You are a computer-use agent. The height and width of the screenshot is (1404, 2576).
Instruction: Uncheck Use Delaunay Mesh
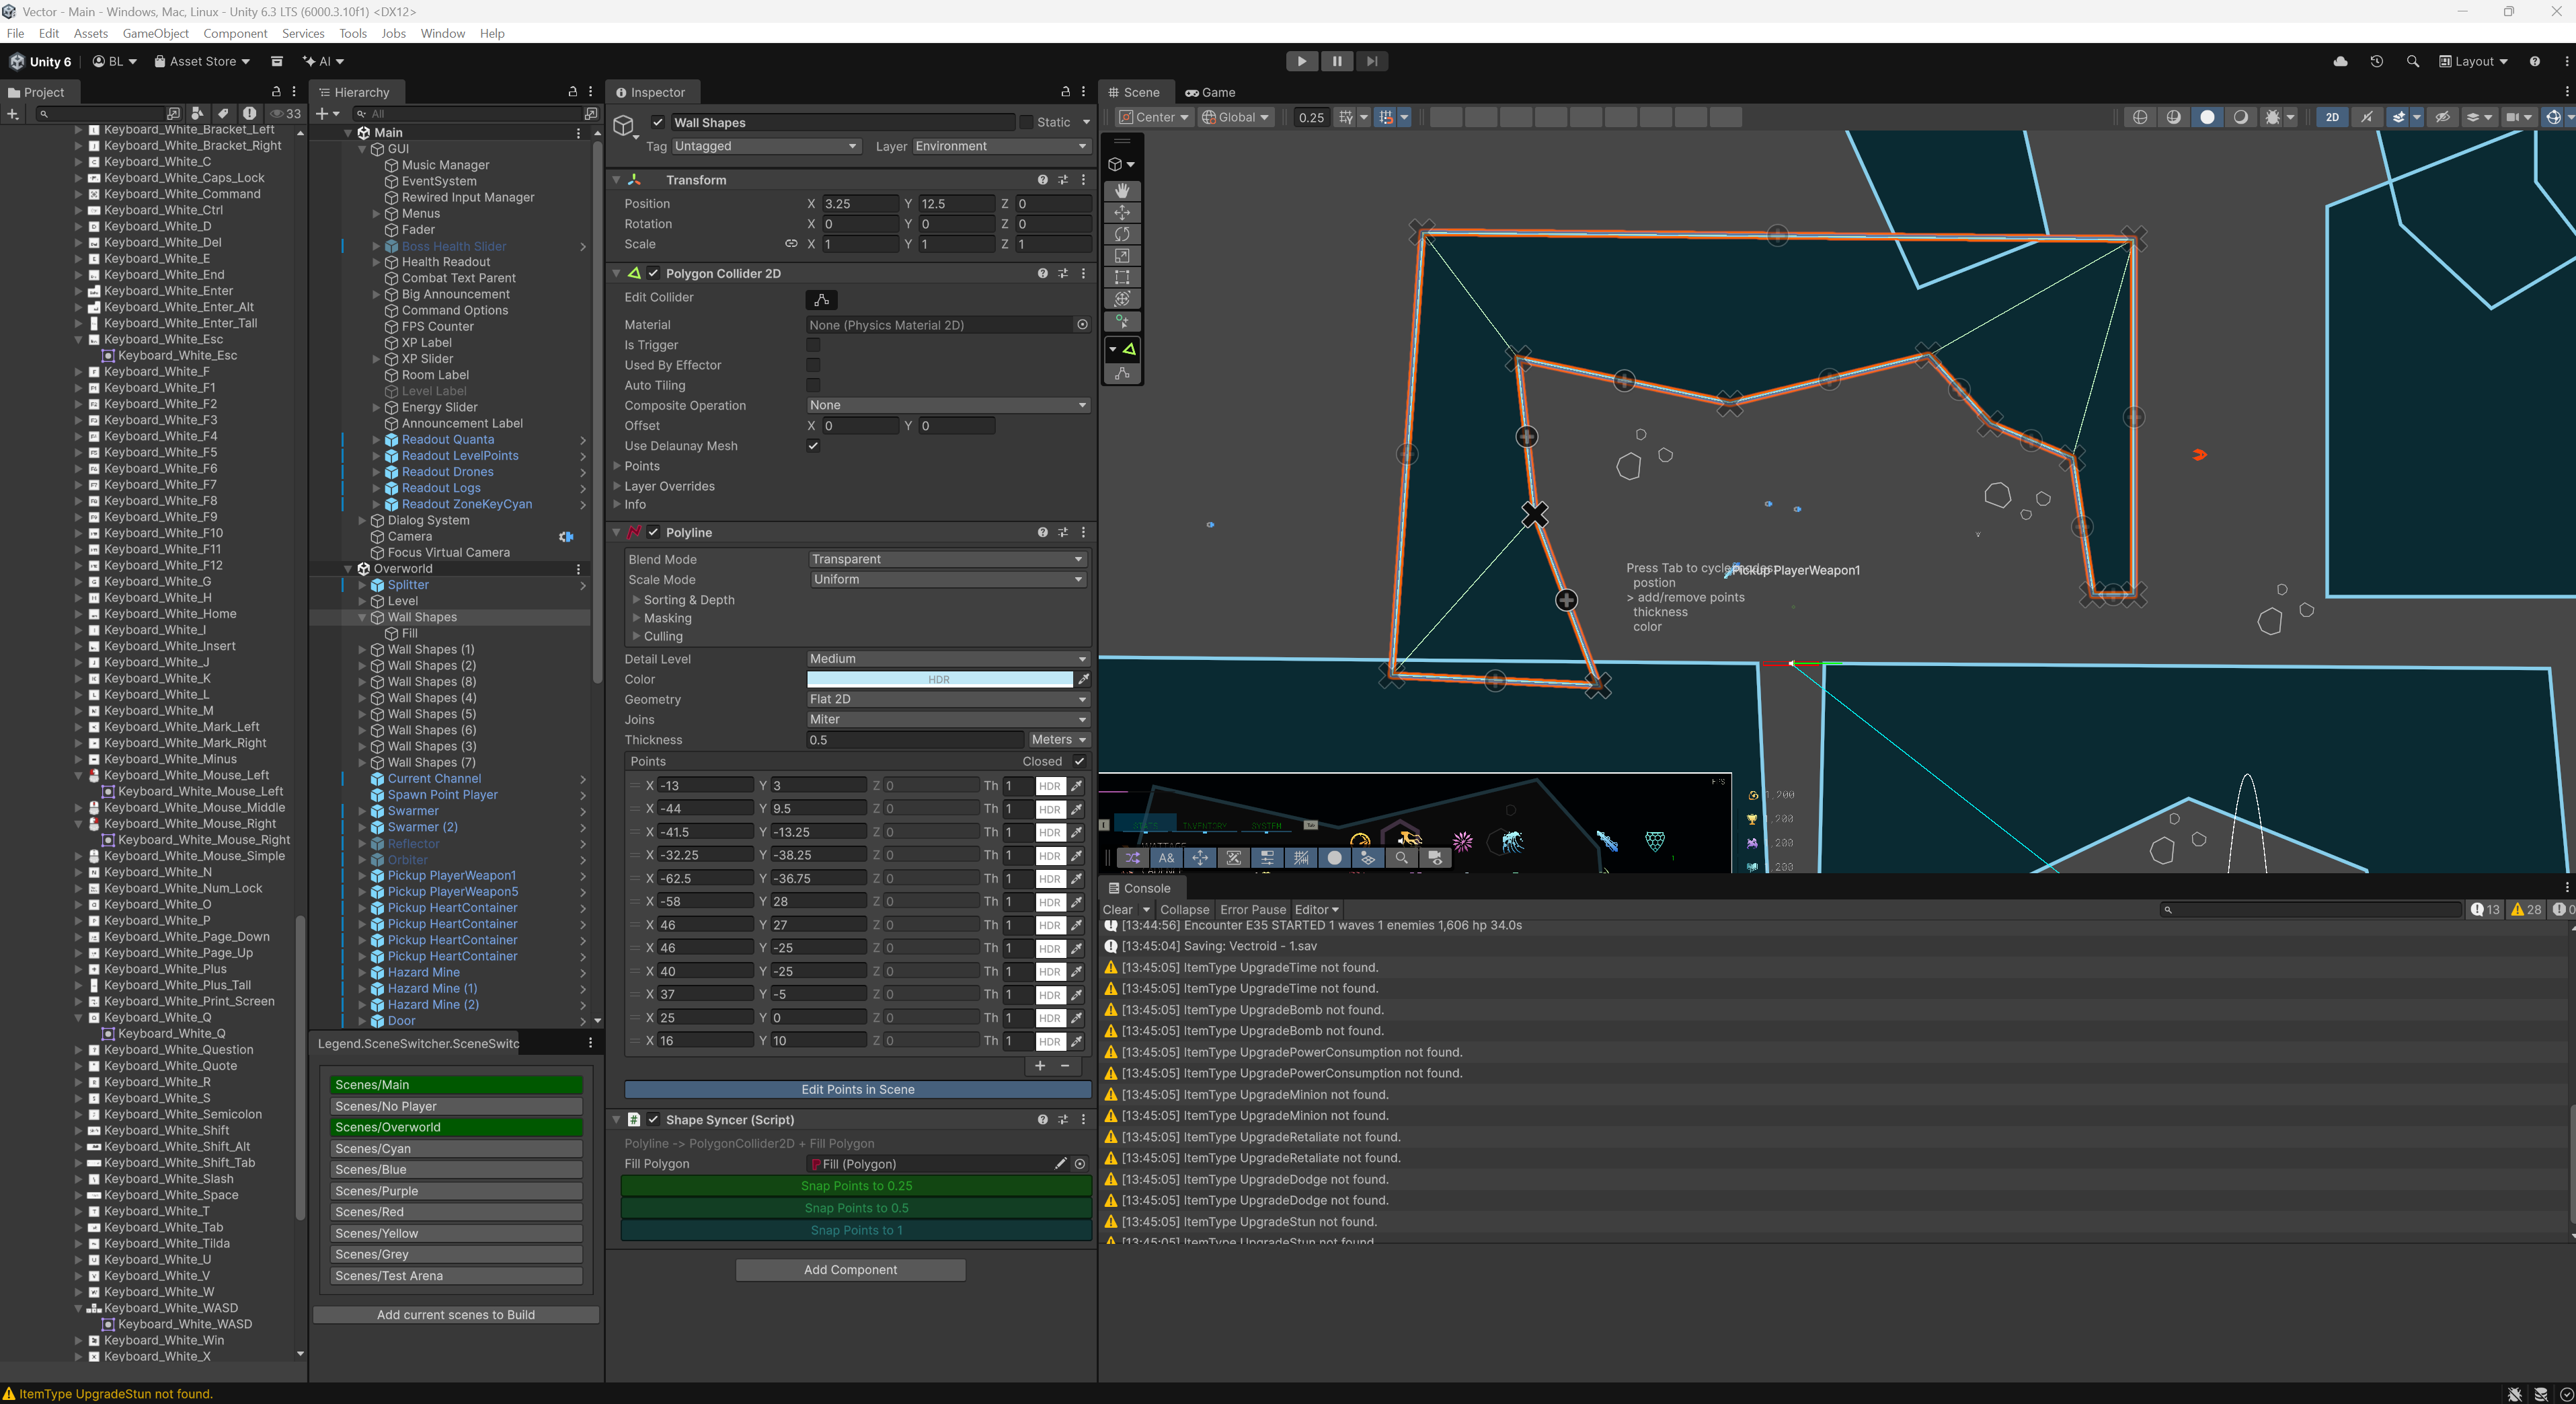coord(813,446)
